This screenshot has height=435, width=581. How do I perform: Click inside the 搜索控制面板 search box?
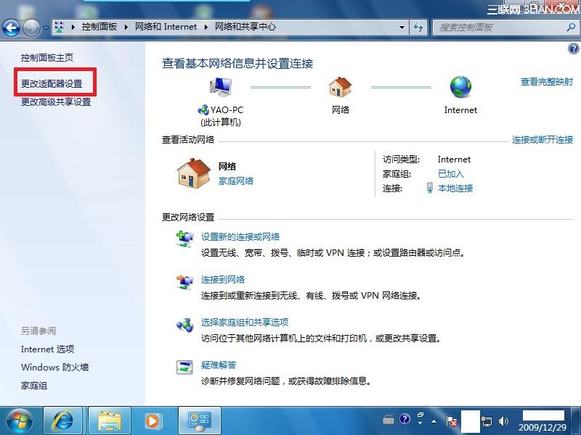point(501,28)
